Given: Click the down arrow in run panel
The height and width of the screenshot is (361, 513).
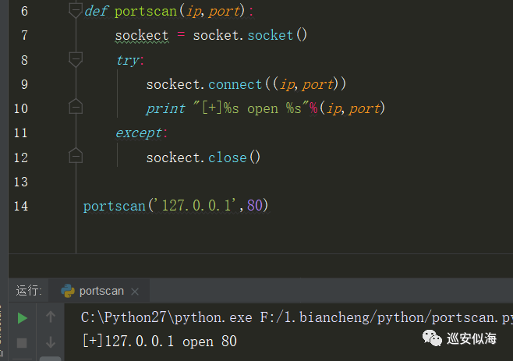Looking at the screenshot, I should (x=51, y=342).
